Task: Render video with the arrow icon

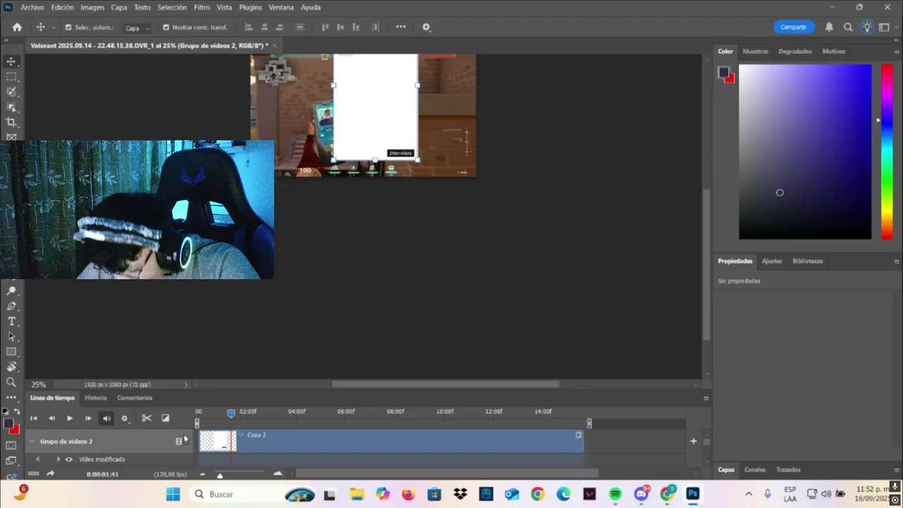Action: (50, 474)
